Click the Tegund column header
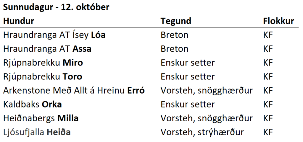Image resolution: width=303 pixels, height=142 pixels. click(176, 21)
